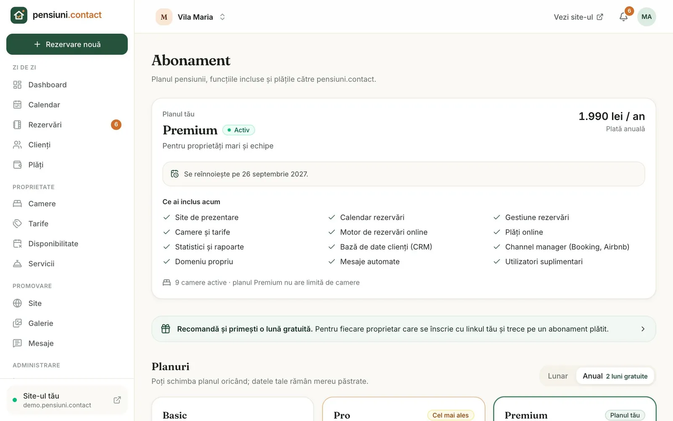Open the MA user avatar menu
This screenshot has height=421, width=673.
647,17
